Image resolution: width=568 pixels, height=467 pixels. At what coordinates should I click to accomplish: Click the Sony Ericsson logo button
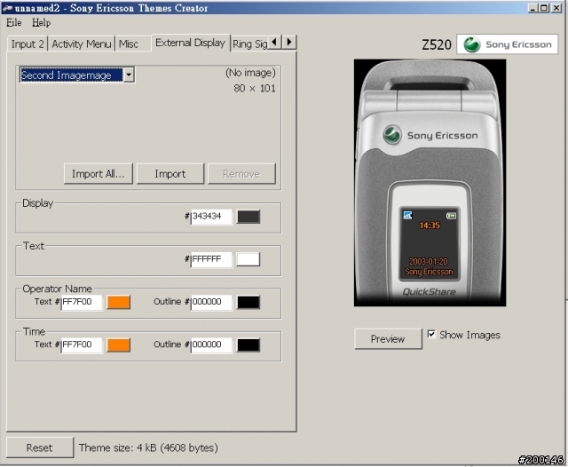click(507, 44)
